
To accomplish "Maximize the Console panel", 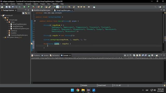I will tap(164, 55).
